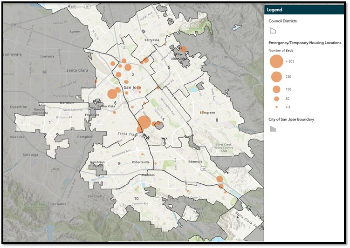Click the largest orange housing marker on map
The image size is (350, 248).
point(144,123)
